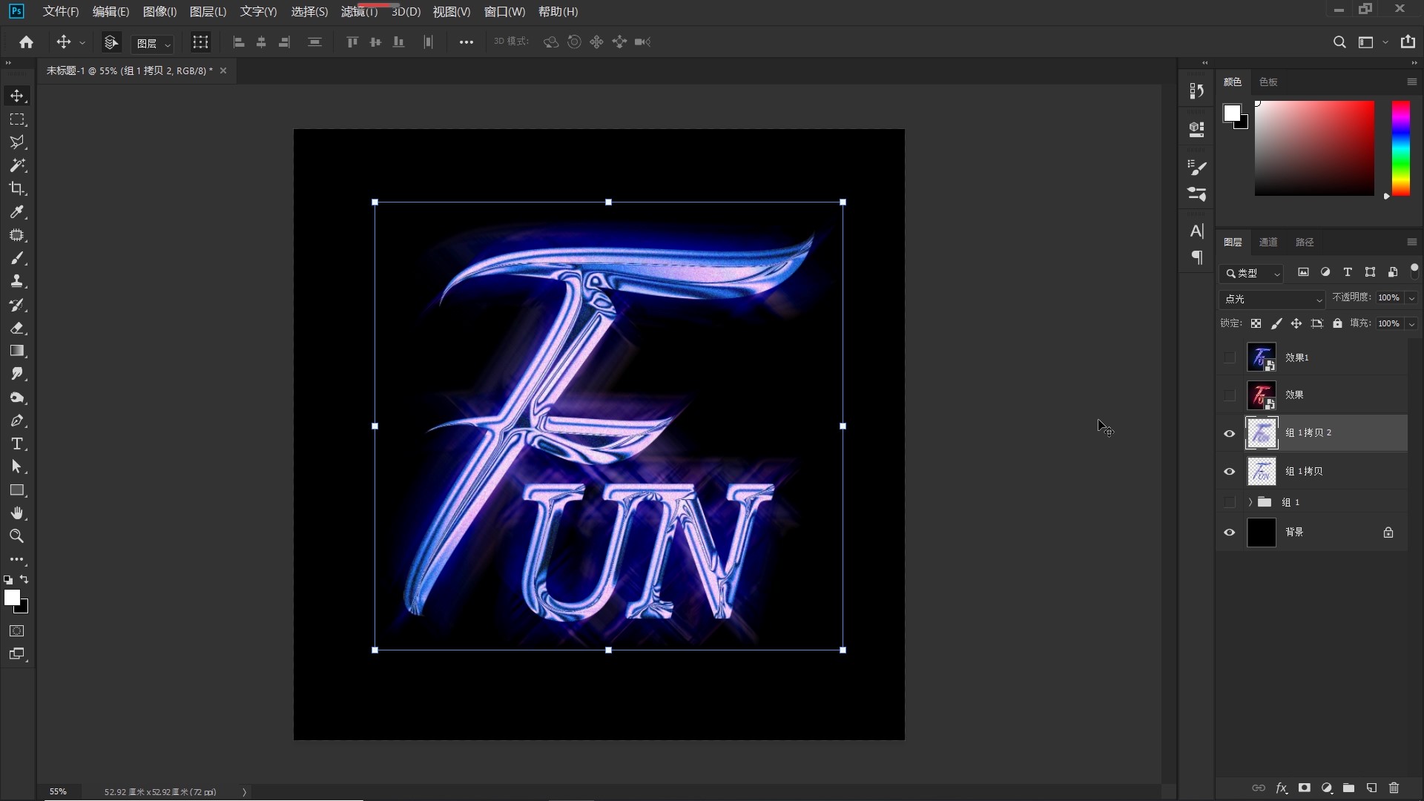Screen dimensions: 1424x801
Task: Select the Horizontal Type tool
Action: (17, 444)
